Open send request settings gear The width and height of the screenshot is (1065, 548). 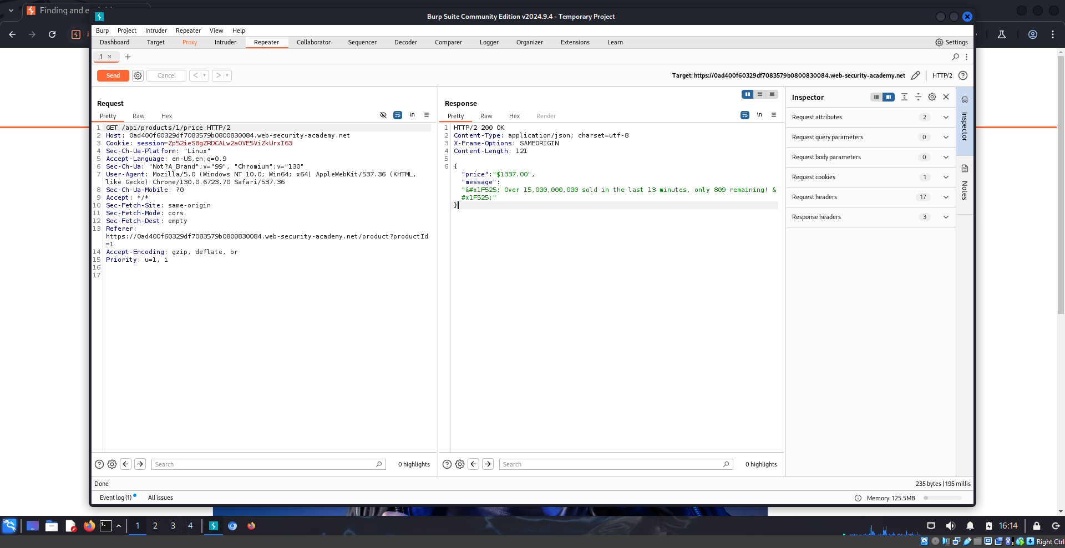pyautogui.click(x=138, y=75)
